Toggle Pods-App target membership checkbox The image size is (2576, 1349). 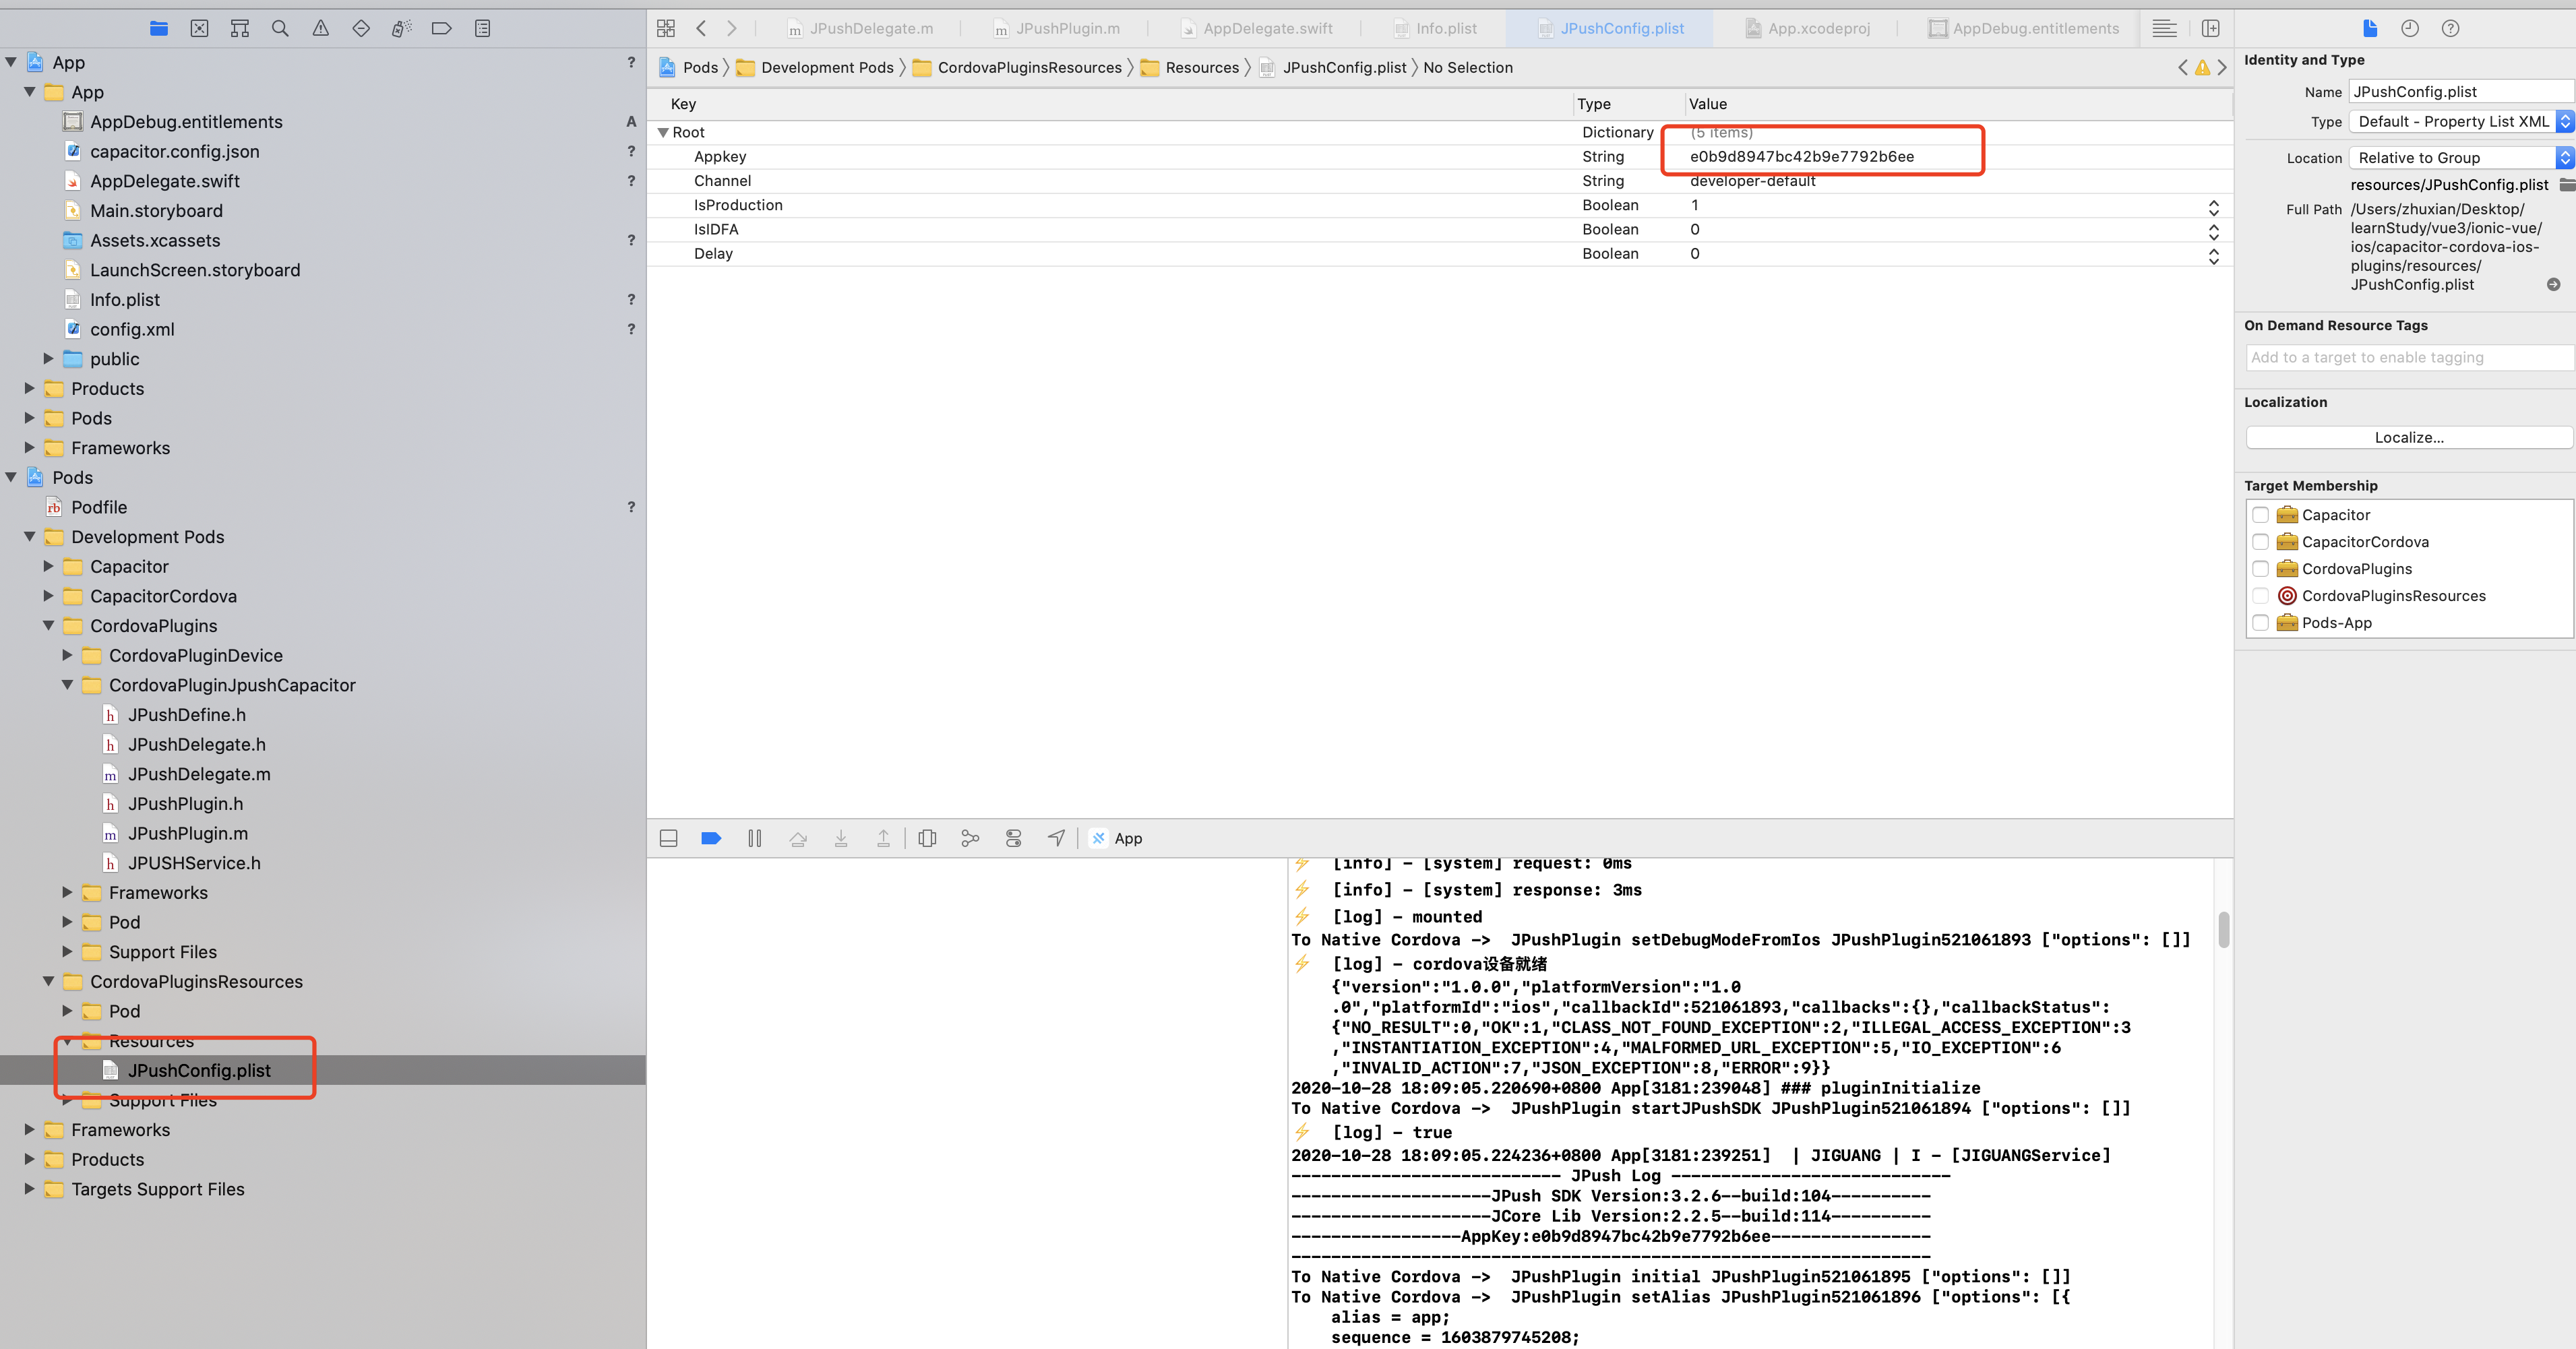2260,623
